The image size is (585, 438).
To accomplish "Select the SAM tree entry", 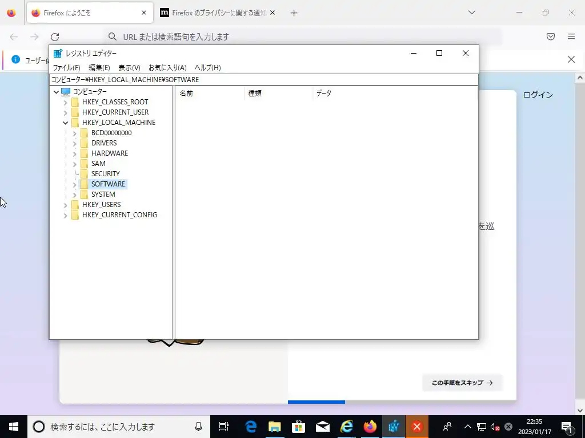I will click(x=98, y=164).
